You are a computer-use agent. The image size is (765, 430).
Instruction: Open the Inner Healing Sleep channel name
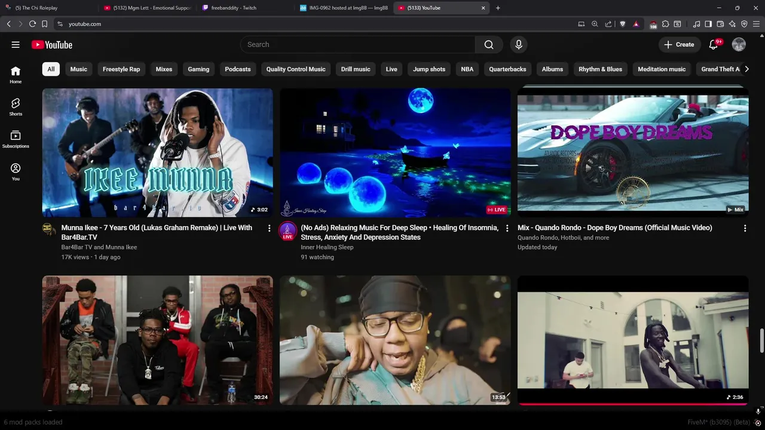point(327,247)
